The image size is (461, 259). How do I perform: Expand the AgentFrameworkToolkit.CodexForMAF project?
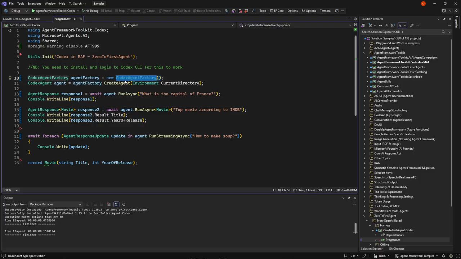pyautogui.click(x=367, y=62)
